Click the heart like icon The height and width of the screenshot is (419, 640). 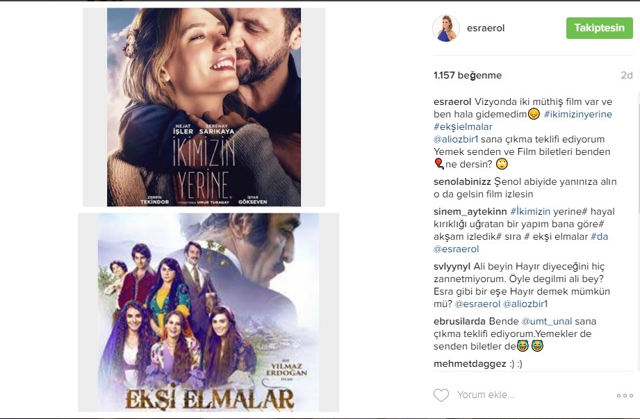441,395
